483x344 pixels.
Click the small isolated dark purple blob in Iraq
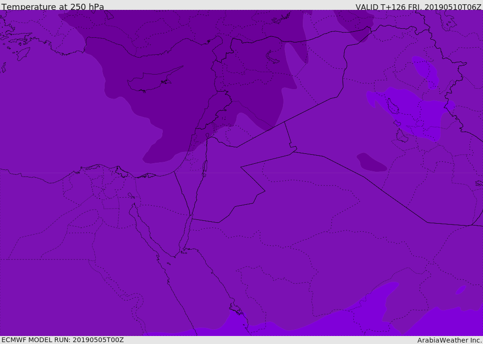pos(372,163)
